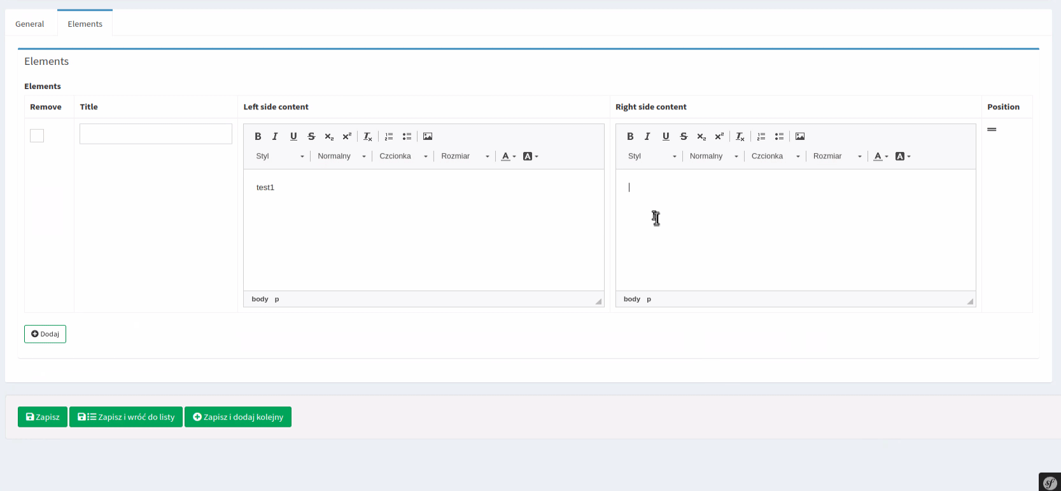Click the Title input field
The height and width of the screenshot is (491, 1061).
point(156,134)
